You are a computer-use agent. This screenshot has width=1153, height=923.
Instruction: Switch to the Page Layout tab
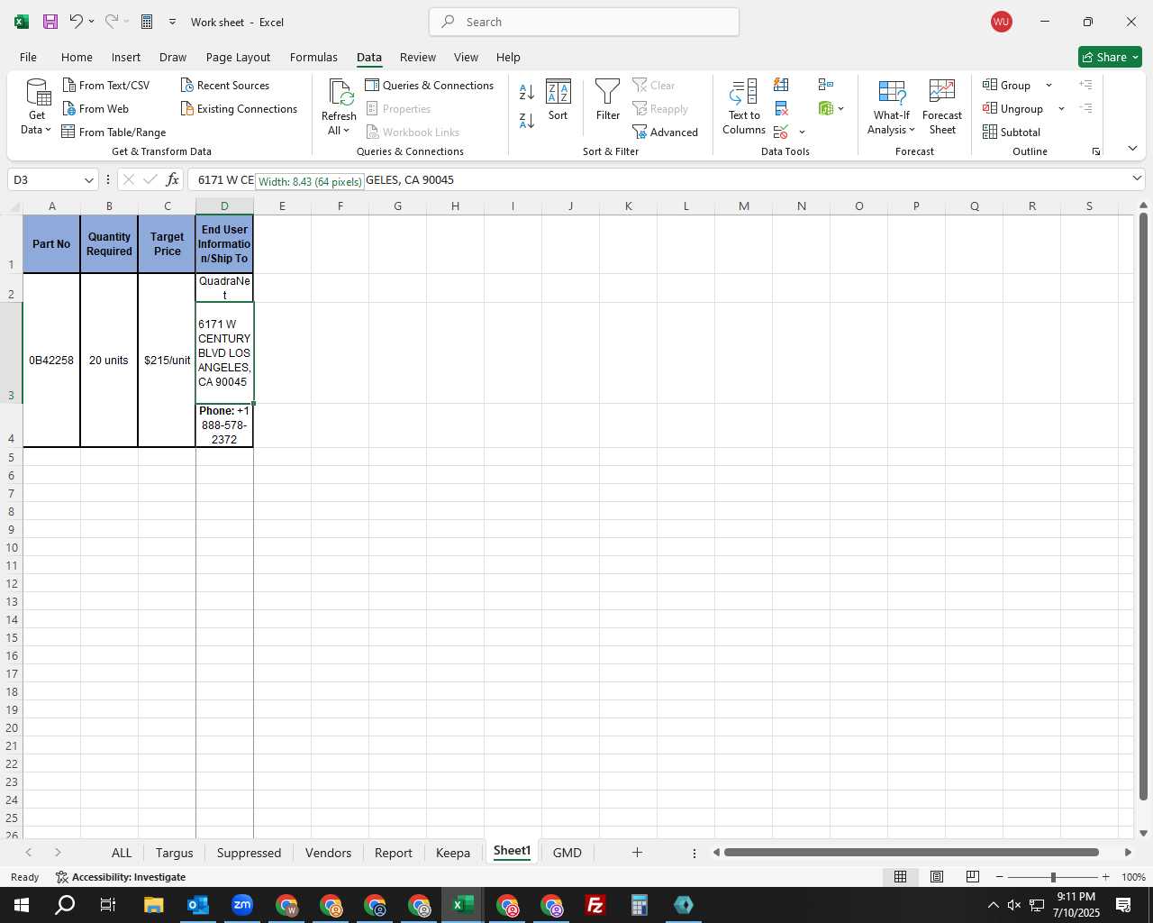tap(238, 57)
